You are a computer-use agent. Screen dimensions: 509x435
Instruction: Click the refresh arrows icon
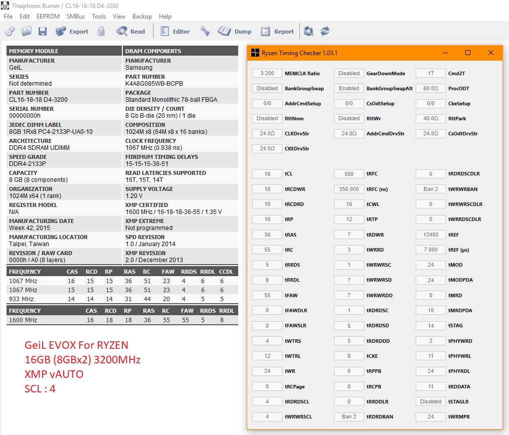pos(325,31)
